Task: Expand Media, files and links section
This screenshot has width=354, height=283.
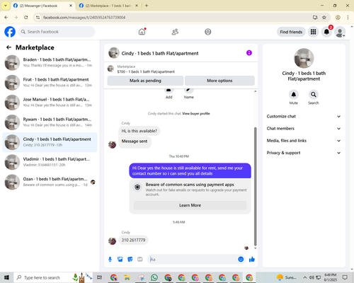Action: tap(304, 141)
